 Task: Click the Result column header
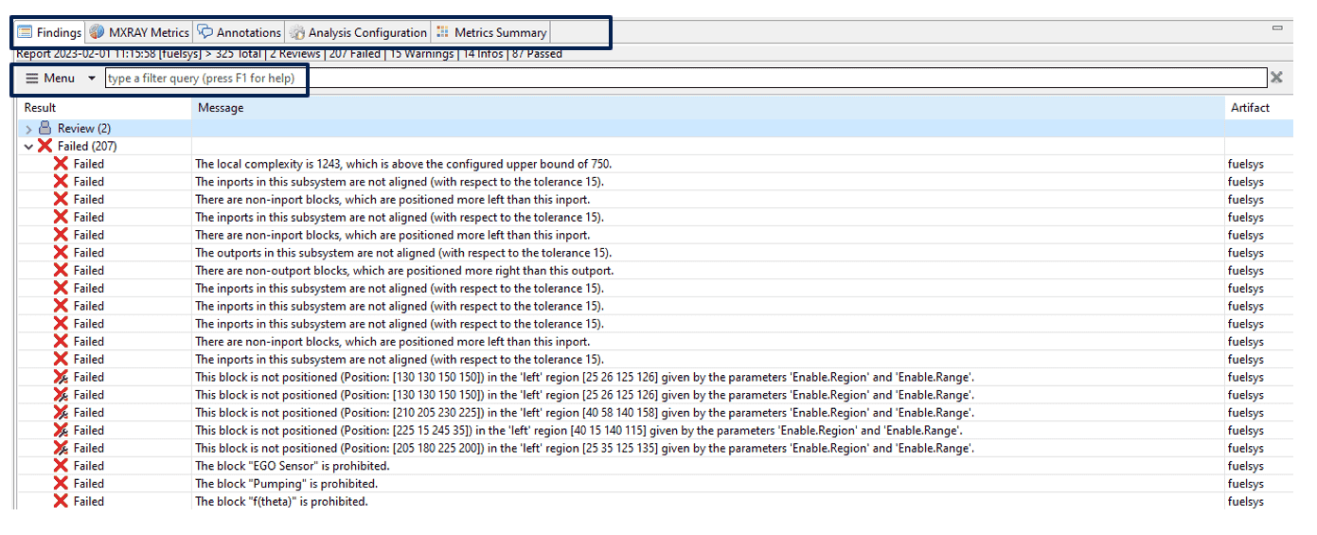[41, 108]
